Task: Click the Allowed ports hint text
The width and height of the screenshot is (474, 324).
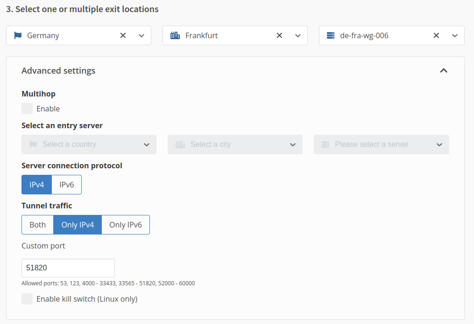Action: point(108,283)
